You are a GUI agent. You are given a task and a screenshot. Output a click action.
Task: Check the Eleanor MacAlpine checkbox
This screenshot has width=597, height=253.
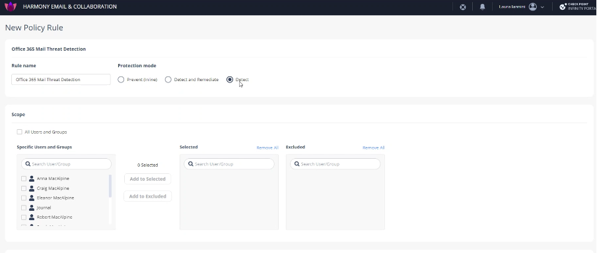(24, 198)
